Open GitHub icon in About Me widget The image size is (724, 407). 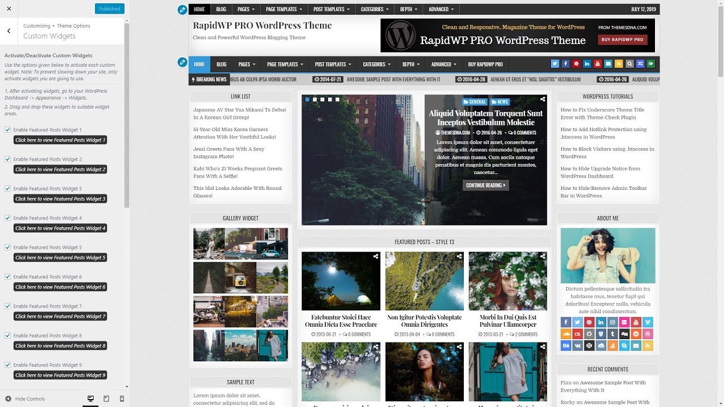click(589, 334)
